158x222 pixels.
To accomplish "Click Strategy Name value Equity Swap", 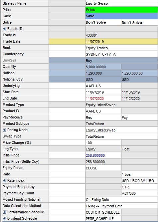I will [121, 3].
